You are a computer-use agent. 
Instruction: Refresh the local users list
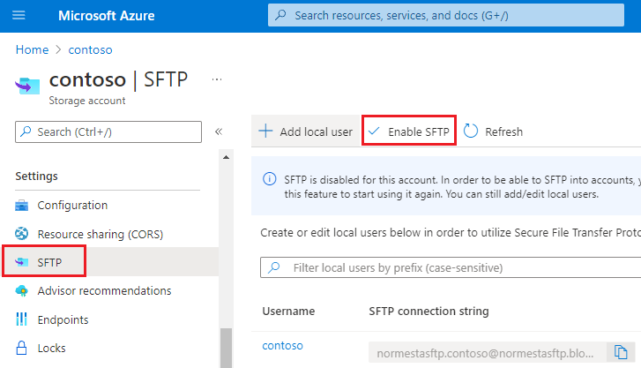pos(494,131)
